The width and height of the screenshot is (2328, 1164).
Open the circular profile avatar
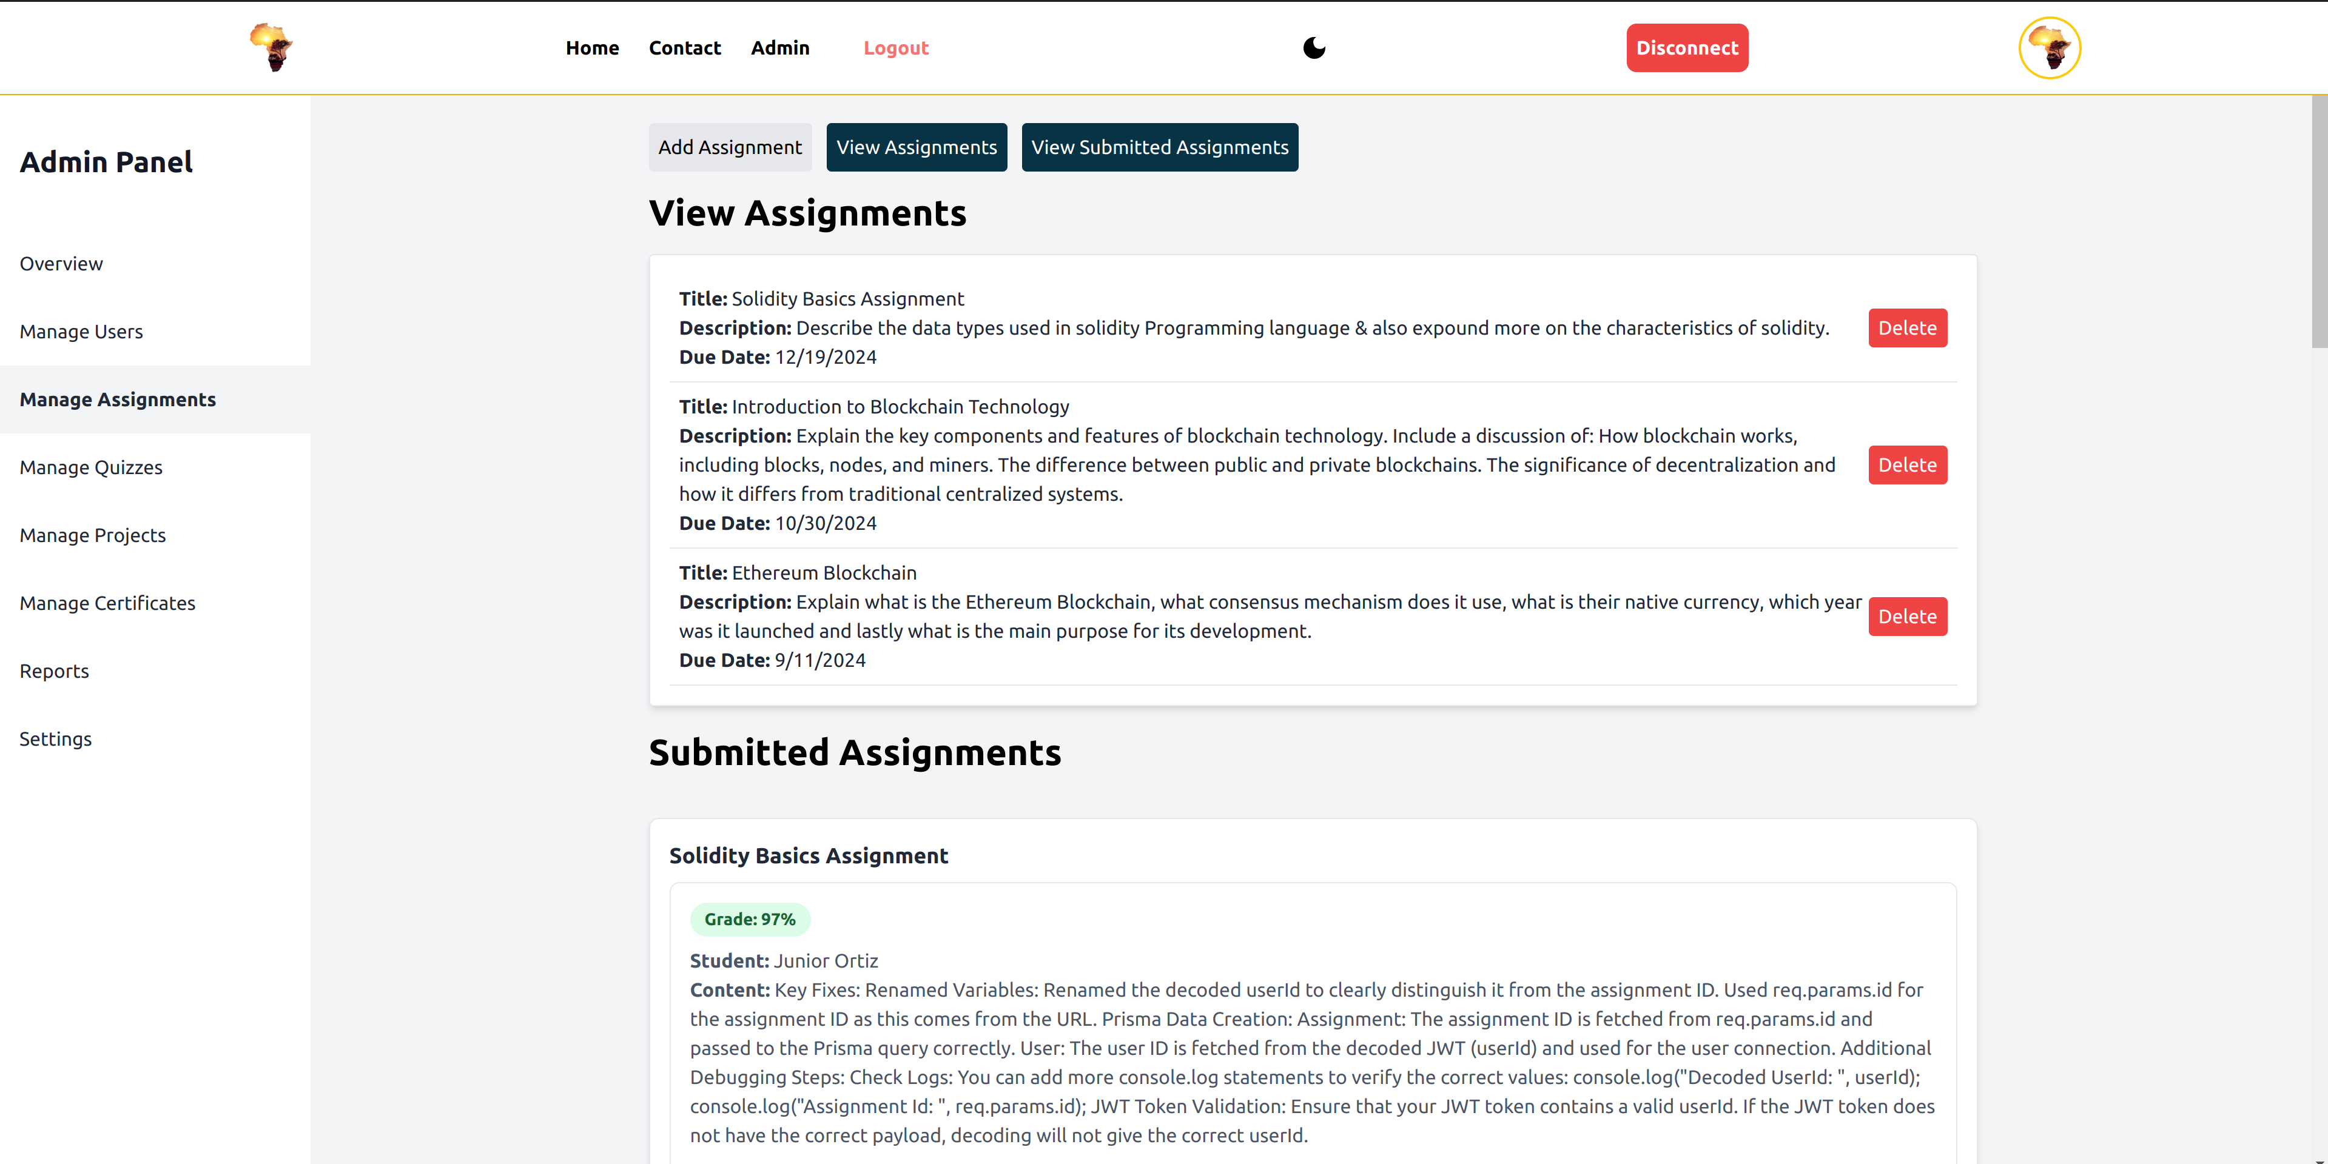[2050, 48]
